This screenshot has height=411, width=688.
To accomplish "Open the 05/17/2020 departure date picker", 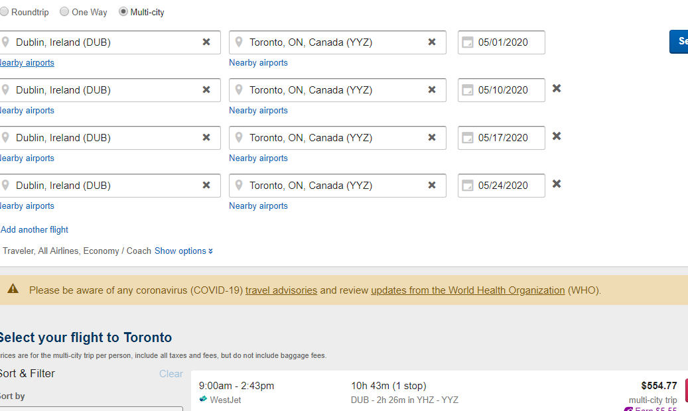I will 502,138.
